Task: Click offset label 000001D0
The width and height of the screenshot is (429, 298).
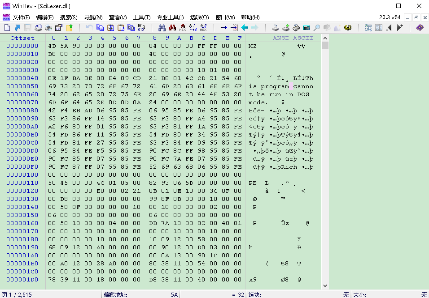Action: pyautogui.click(x=22, y=280)
